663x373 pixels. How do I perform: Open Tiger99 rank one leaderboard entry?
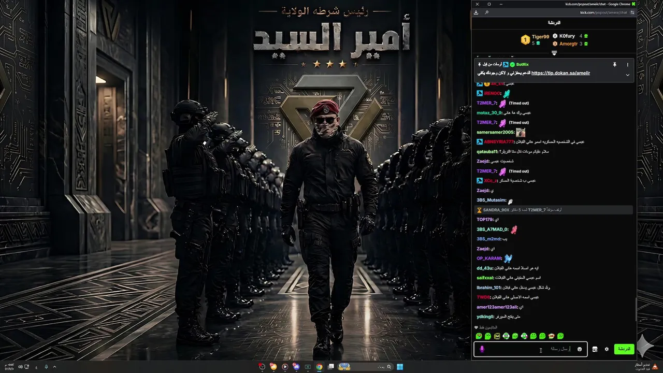click(x=535, y=39)
